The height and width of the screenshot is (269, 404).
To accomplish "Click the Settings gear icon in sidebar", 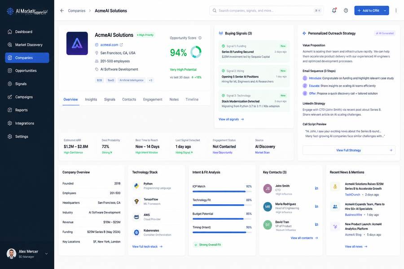I will click(x=10, y=136).
